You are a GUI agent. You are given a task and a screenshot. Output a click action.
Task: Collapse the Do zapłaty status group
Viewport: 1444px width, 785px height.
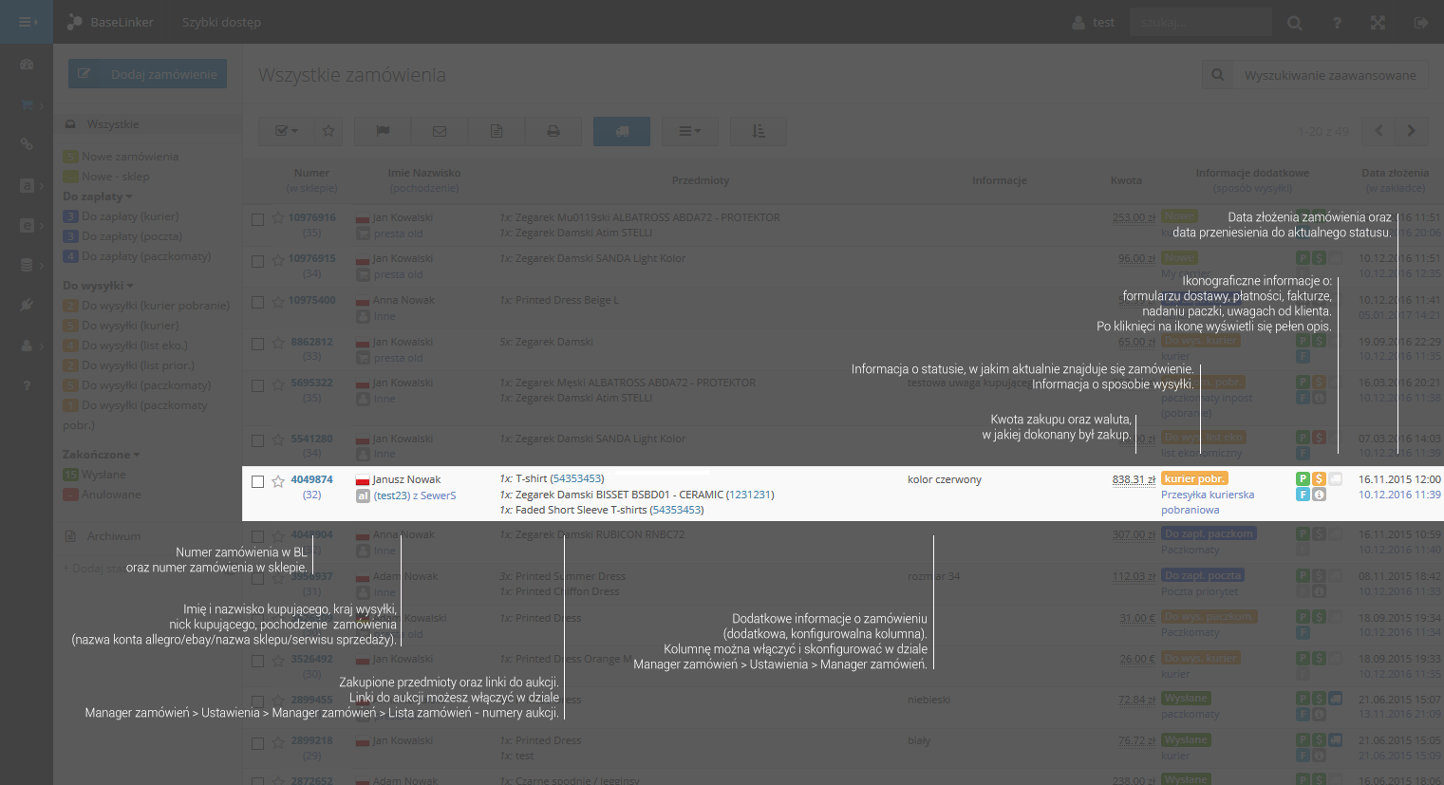[x=97, y=196]
